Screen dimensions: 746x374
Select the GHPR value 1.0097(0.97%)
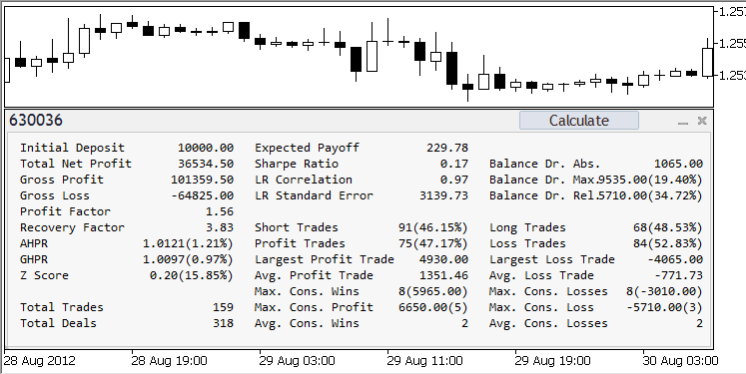coord(188,259)
